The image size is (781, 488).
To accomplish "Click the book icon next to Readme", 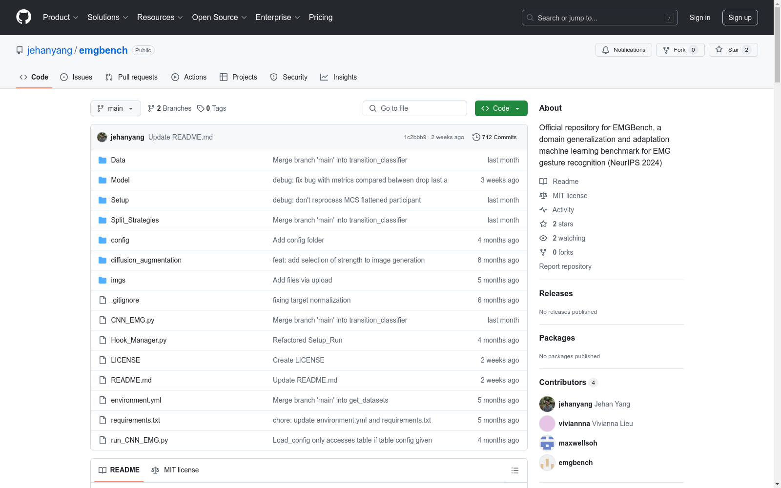I will click(543, 182).
